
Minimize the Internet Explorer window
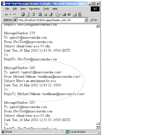90,4
